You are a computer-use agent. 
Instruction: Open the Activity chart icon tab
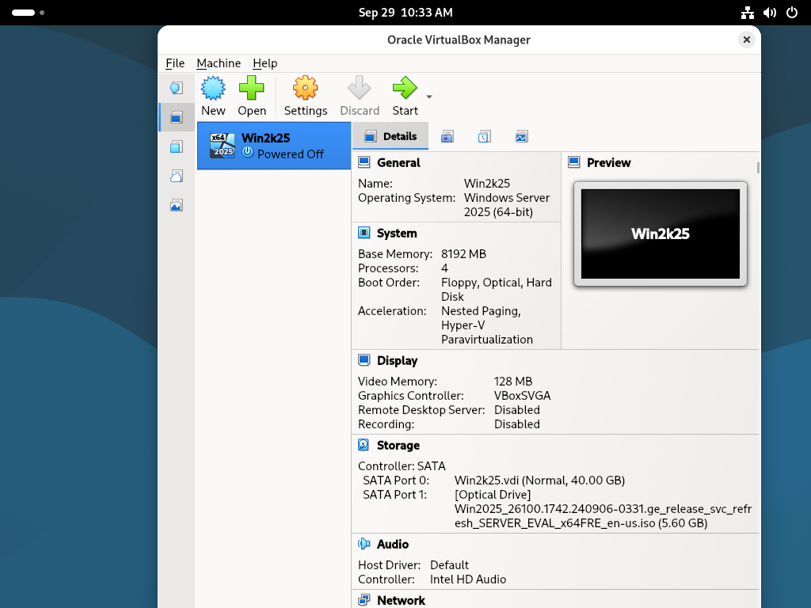click(521, 136)
